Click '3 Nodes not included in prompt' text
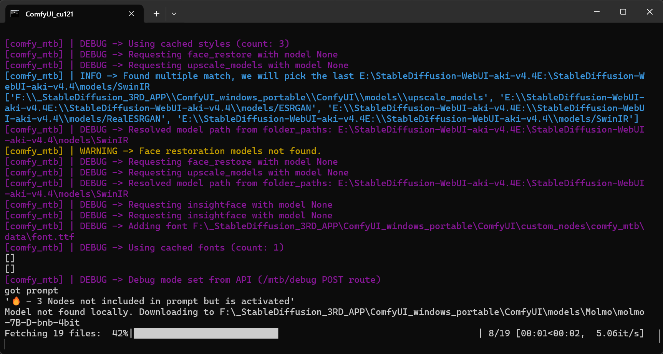 126,301
